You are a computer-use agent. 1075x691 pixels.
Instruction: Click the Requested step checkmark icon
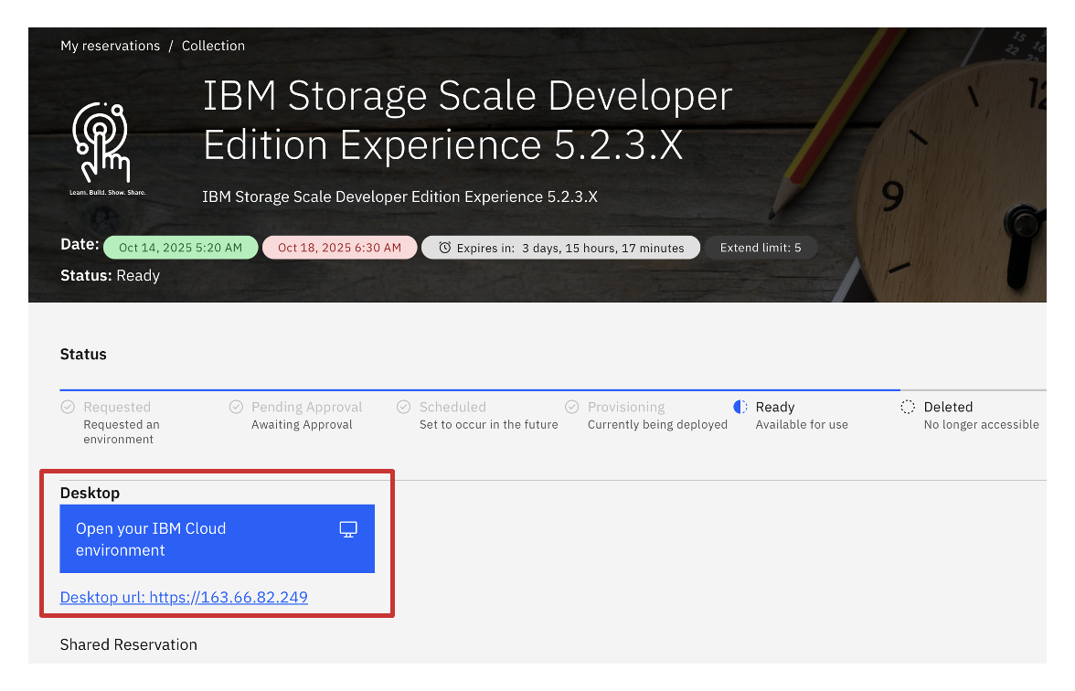(x=68, y=407)
